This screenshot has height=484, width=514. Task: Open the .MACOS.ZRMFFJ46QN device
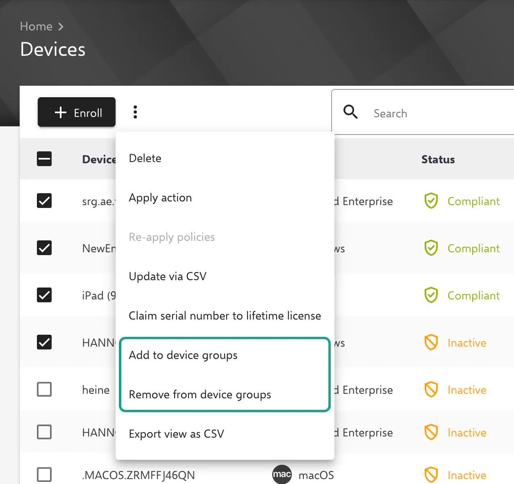(x=139, y=475)
